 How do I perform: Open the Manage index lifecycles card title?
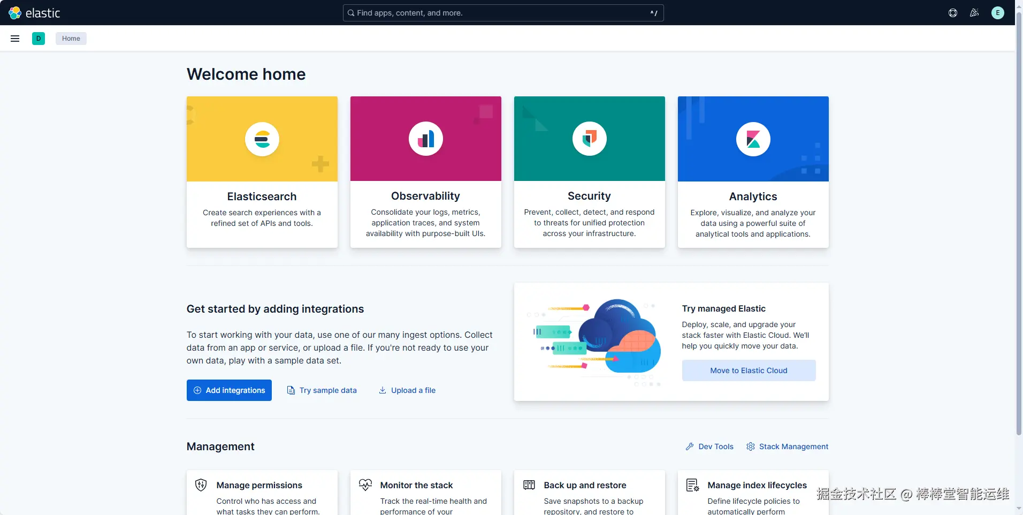click(757, 485)
